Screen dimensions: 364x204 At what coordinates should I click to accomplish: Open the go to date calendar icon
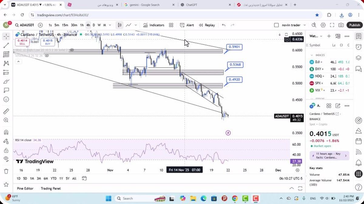[84, 178]
